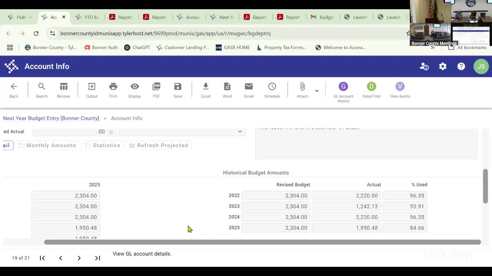This screenshot has width=492, height=276.
Task: Click the horizontal scrollbar thumb
Action: pos(263,242)
